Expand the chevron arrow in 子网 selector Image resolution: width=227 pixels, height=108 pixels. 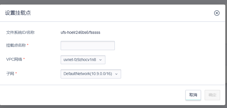[x=117, y=74]
